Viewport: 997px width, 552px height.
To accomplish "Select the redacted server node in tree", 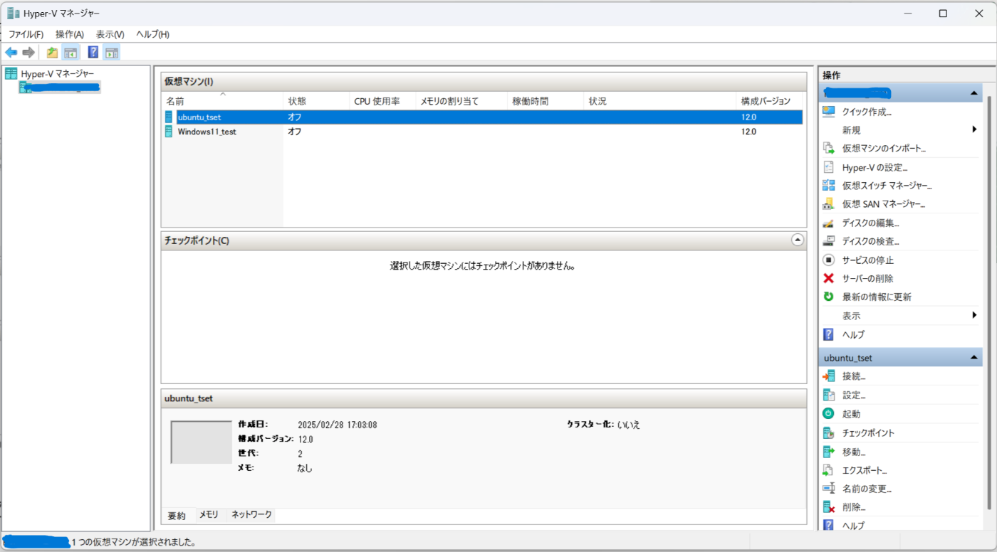I will pos(61,87).
